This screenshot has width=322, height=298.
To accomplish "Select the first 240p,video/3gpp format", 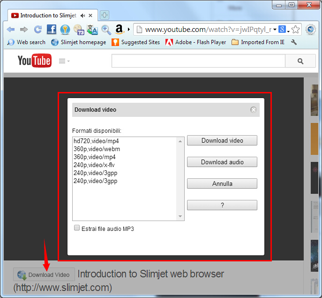I will tap(124, 173).
